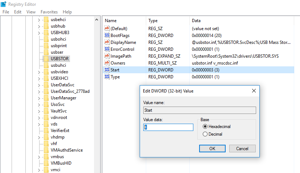Image resolution: width=300 pixels, height=173 pixels.
Task: Close the Edit DWORD dialog
Action: pyautogui.click(x=252, y=90)
